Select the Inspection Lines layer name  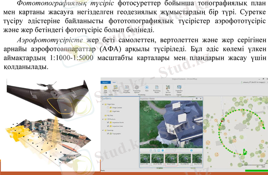pos(118,126)
